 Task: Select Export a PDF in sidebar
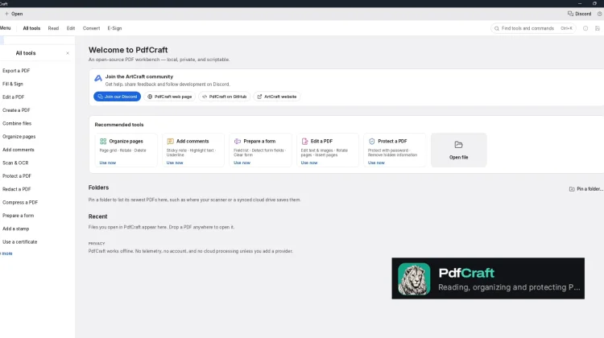pos(16,71)
